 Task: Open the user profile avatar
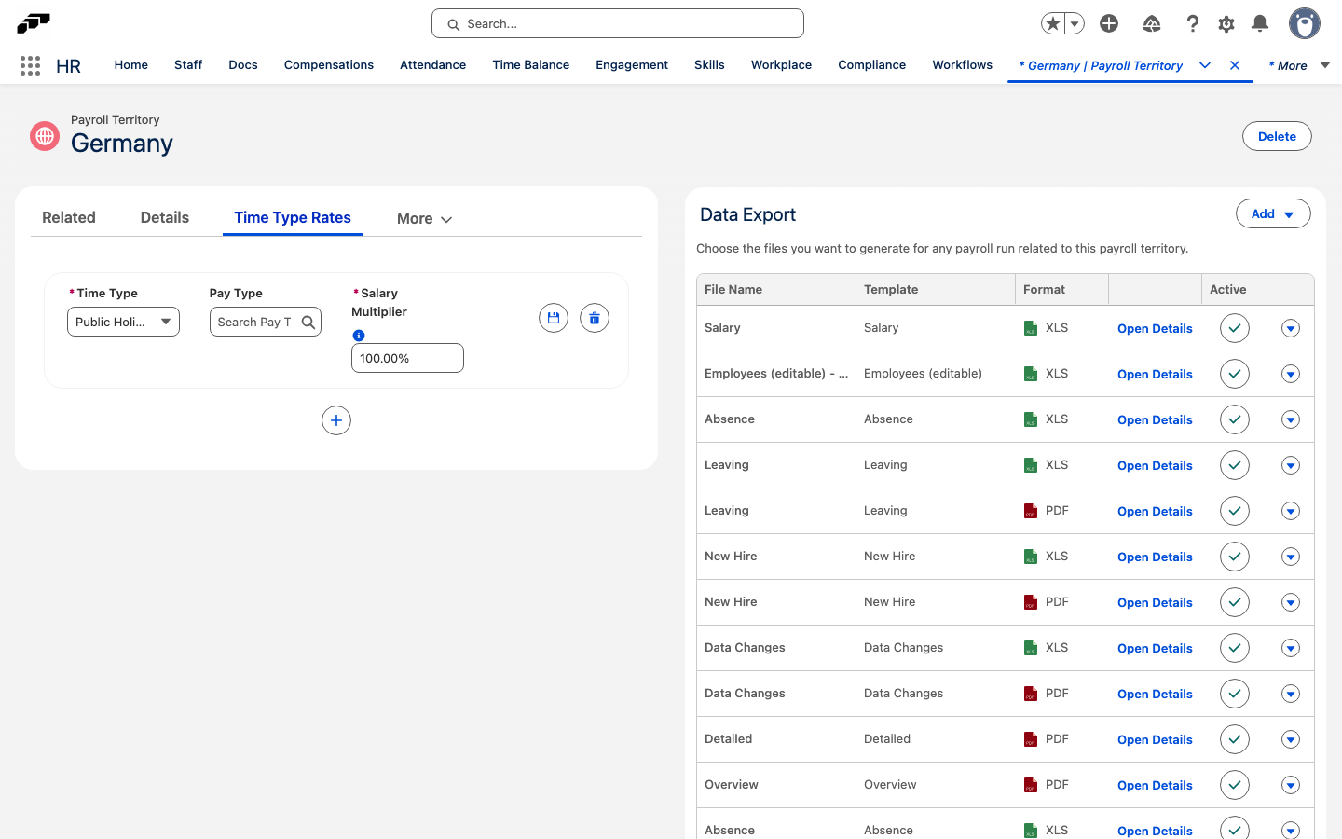click(1305, 23)
